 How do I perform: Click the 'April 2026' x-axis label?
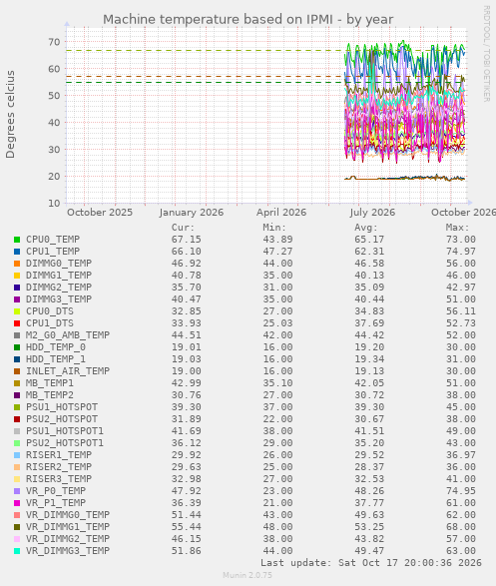pos(281,213)
